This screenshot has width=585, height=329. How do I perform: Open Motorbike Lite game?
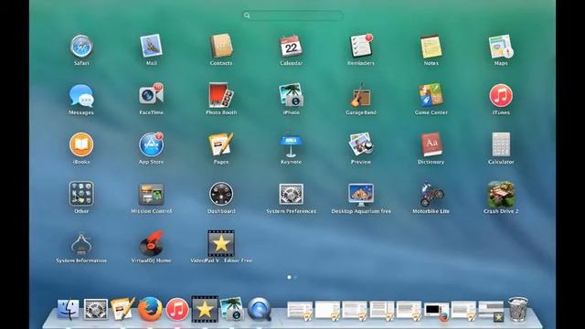pyautogui.click(x=431, y=194)
